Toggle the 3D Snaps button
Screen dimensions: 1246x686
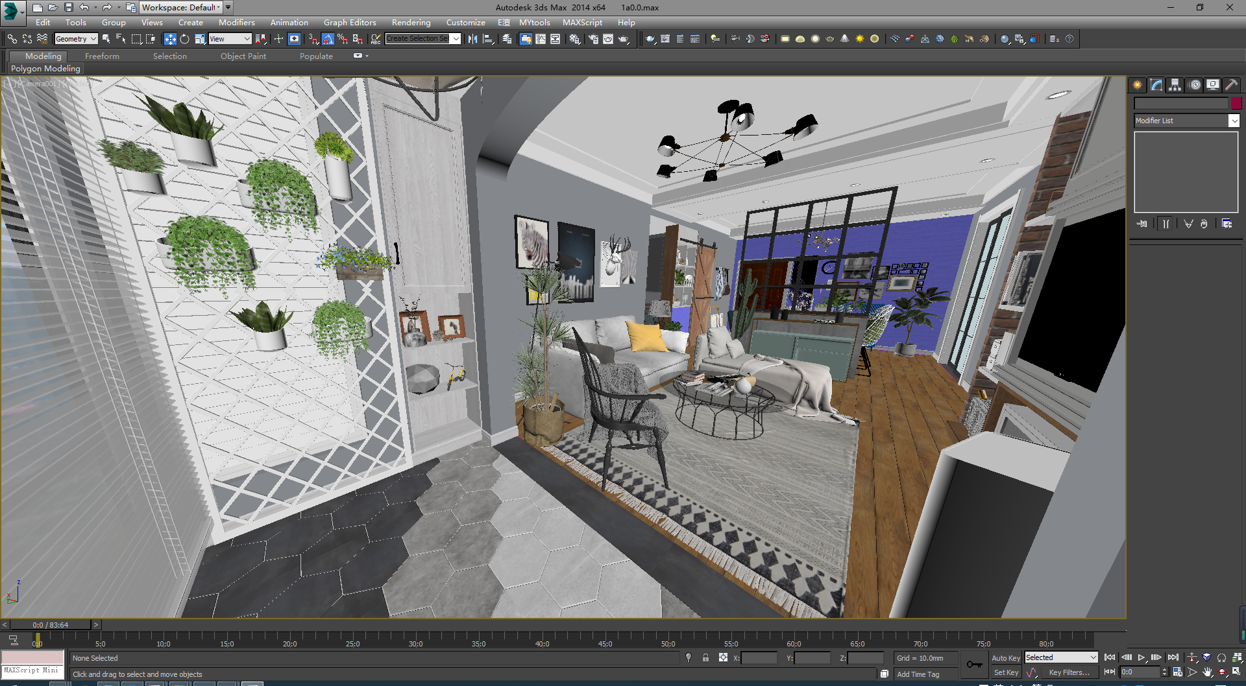tap(313, 39)
